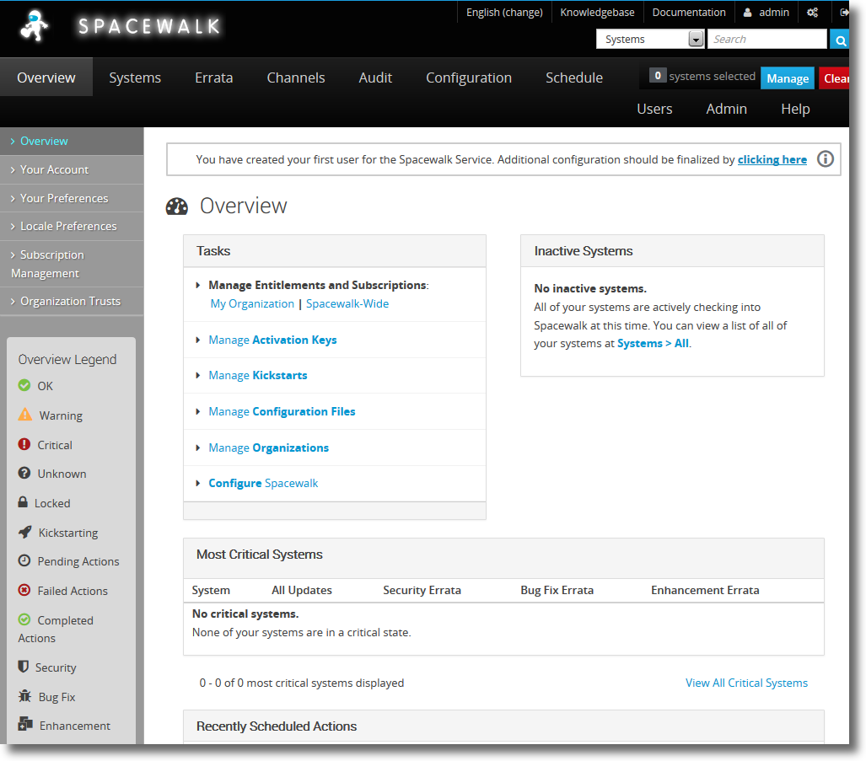Image resolution: width=866 pixels, height=761 pixels.
Task: Open Manage Activation Keys link
Action: [x=272, y=340]
